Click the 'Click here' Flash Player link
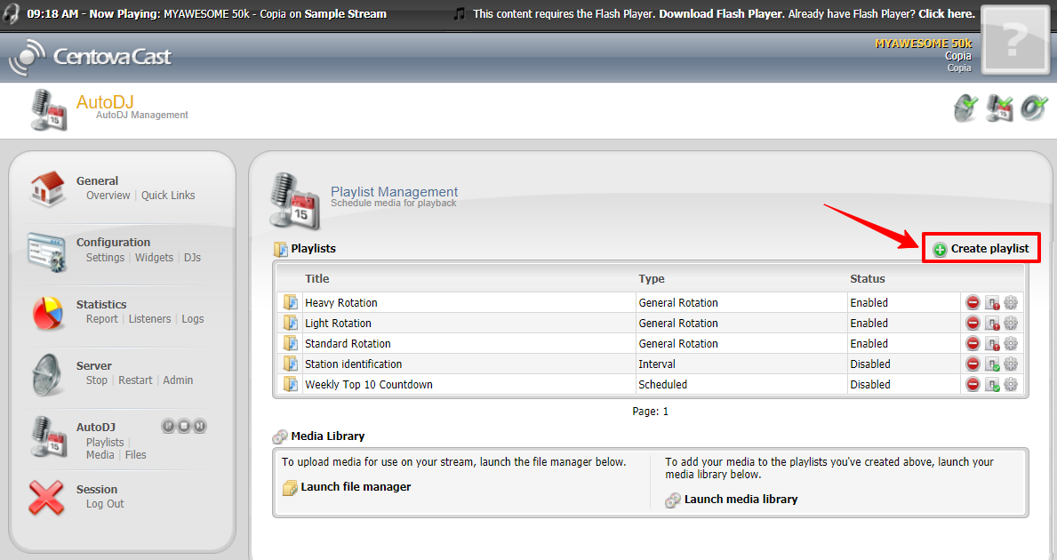This screenshot has width=1057, height=560. 947,13
